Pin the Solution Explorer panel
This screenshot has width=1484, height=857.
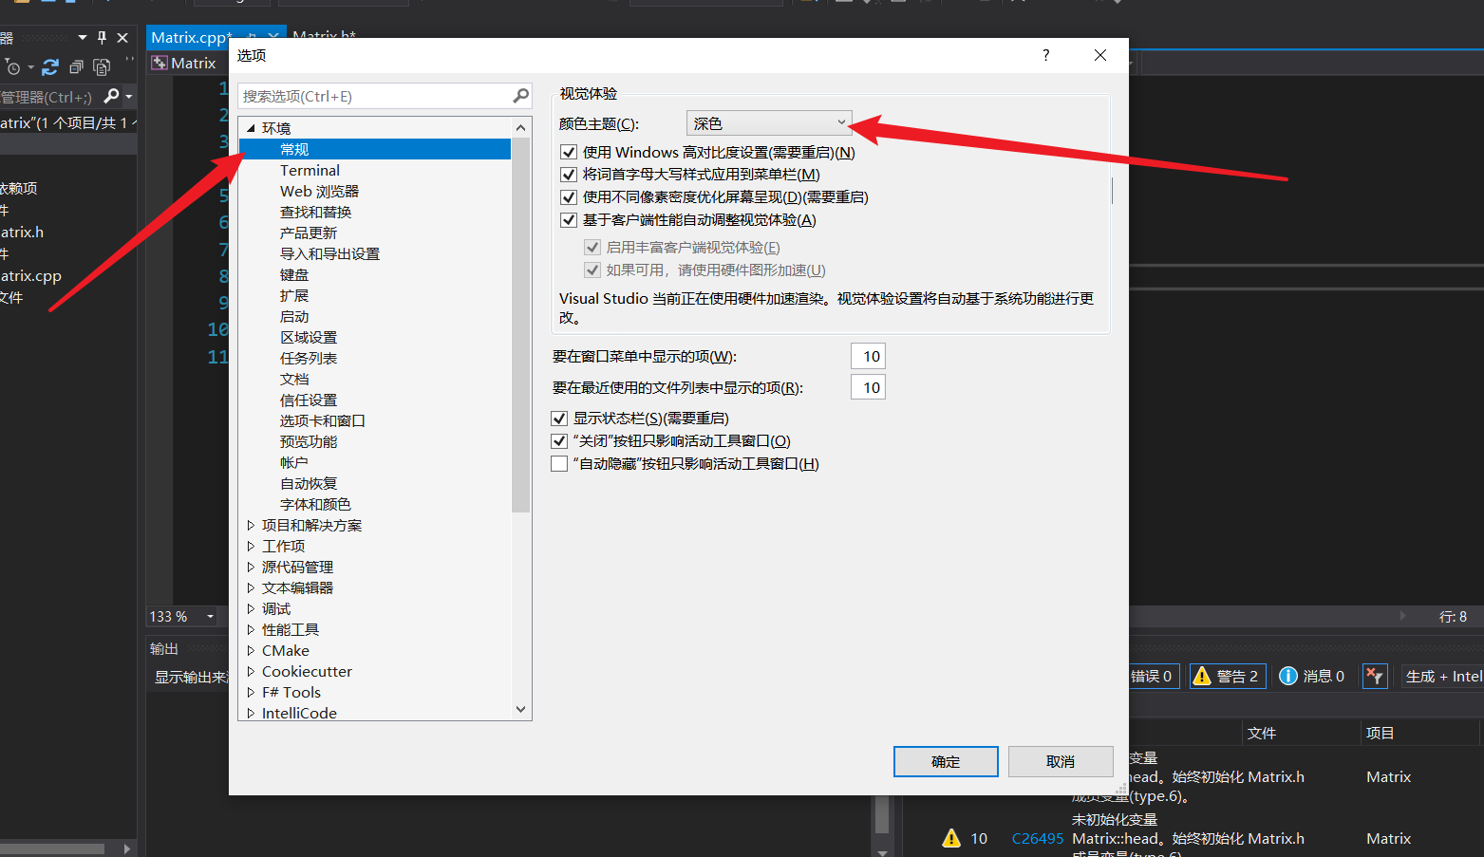[x=102, y=38]
